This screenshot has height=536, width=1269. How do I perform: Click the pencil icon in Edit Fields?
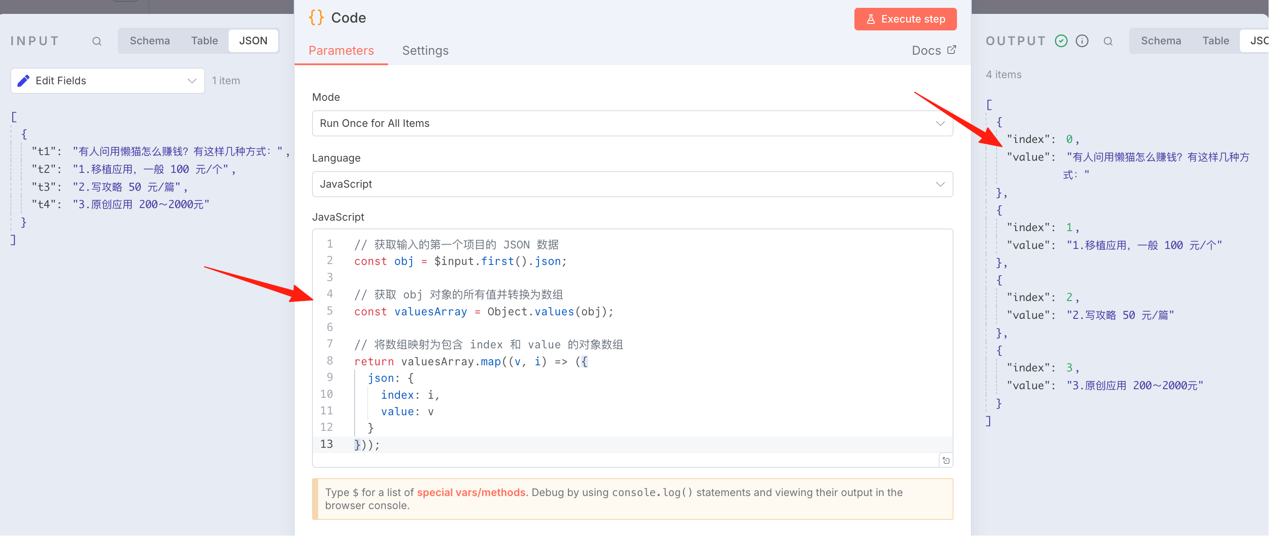[23, 81]
